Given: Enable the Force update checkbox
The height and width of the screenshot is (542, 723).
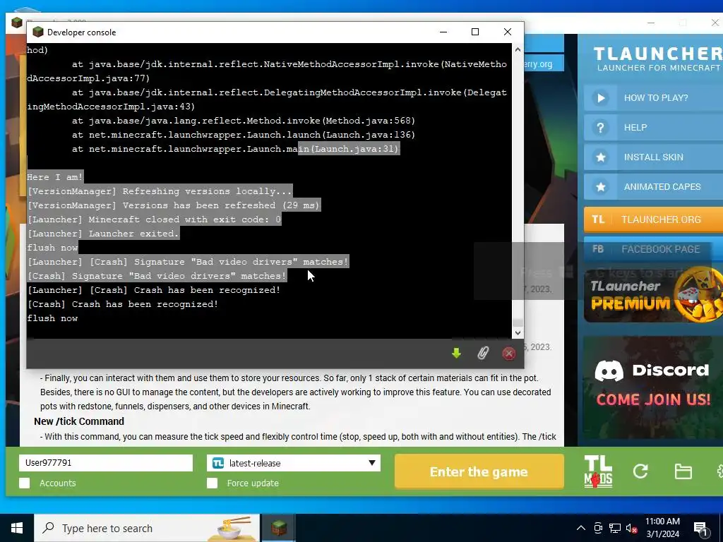Looking at the screenshot, I should 212,483.
